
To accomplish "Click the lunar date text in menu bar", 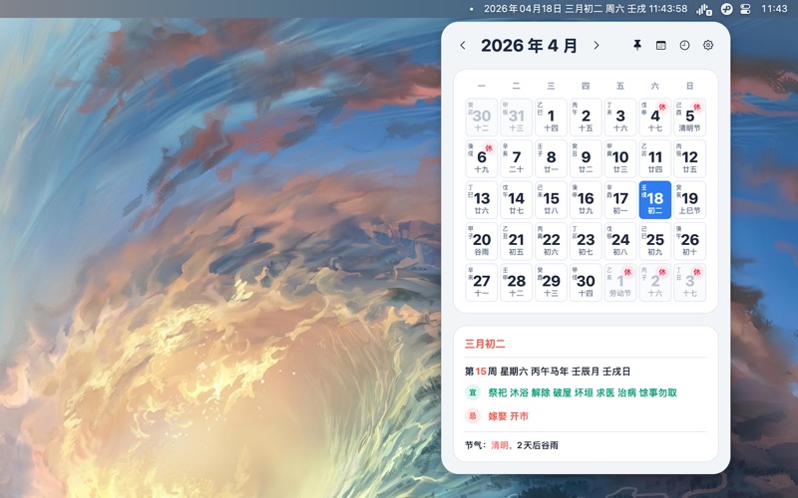I will pos(584,9).
